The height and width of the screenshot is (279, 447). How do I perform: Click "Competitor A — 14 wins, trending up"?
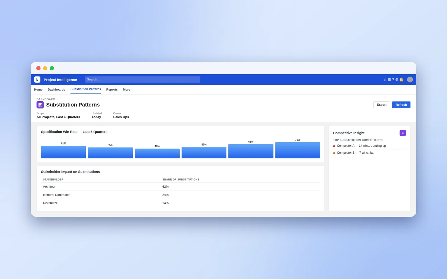tap(361, 146)
